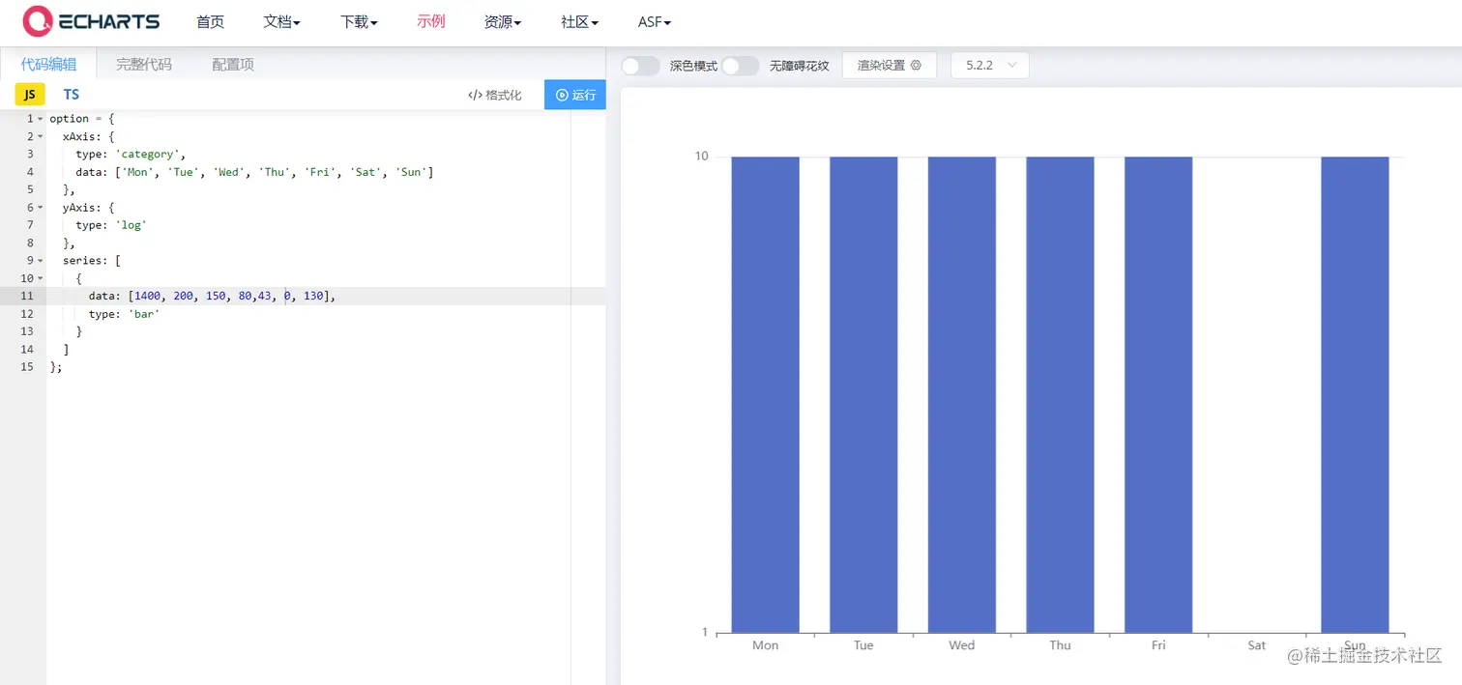
Task: Collapse the series block at line 9
Action: [40, 260]
